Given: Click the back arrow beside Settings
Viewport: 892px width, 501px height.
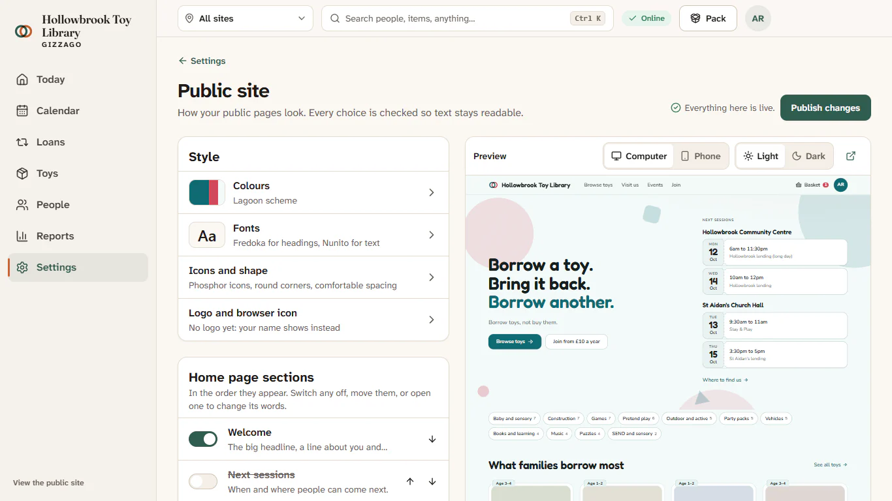Looking at the screenshot, I should 183,61.
